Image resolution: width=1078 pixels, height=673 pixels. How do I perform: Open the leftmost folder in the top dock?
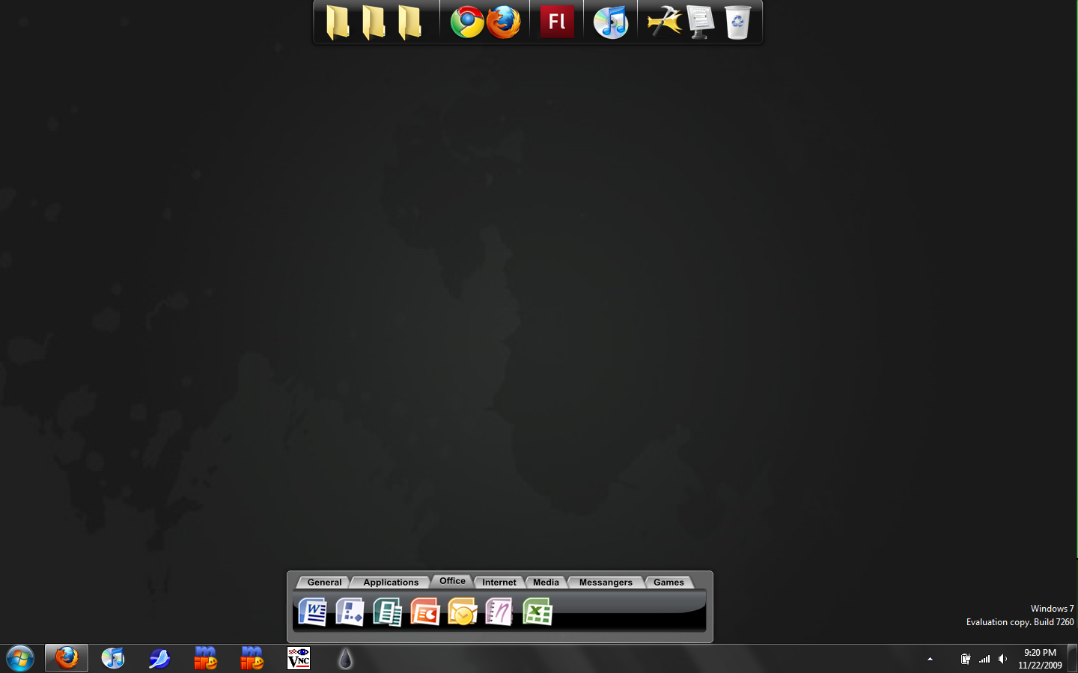[338, 22]
